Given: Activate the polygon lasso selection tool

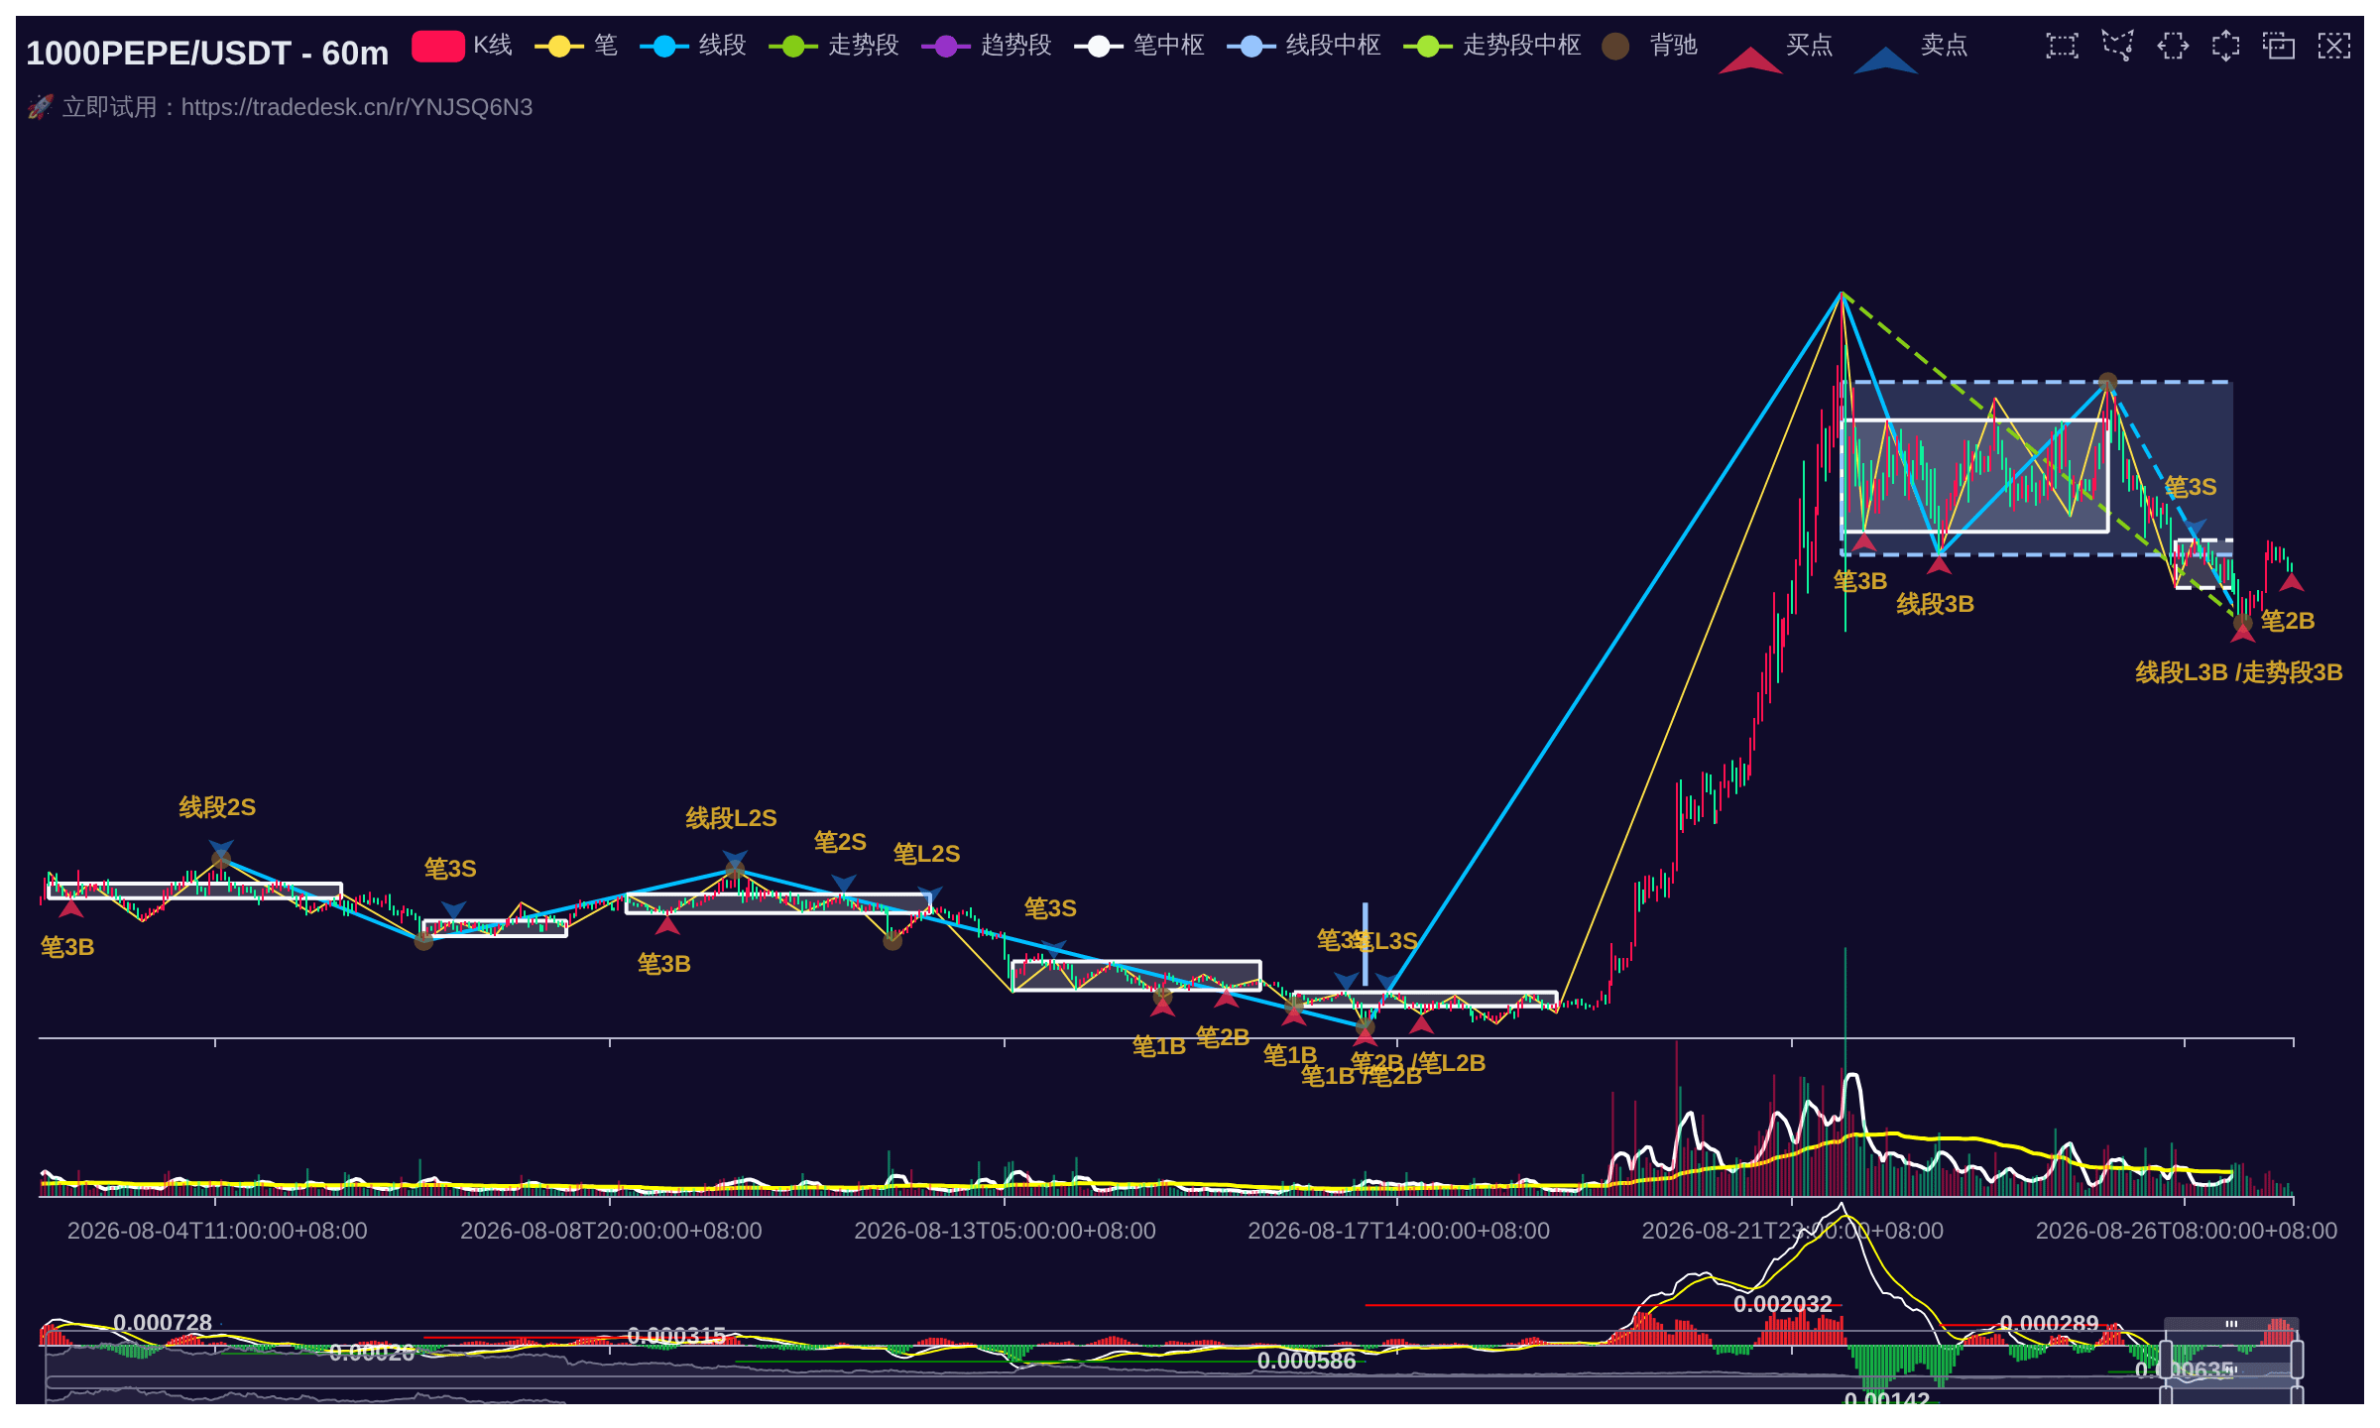Looking at the screenshot, I should [2117, 46].
